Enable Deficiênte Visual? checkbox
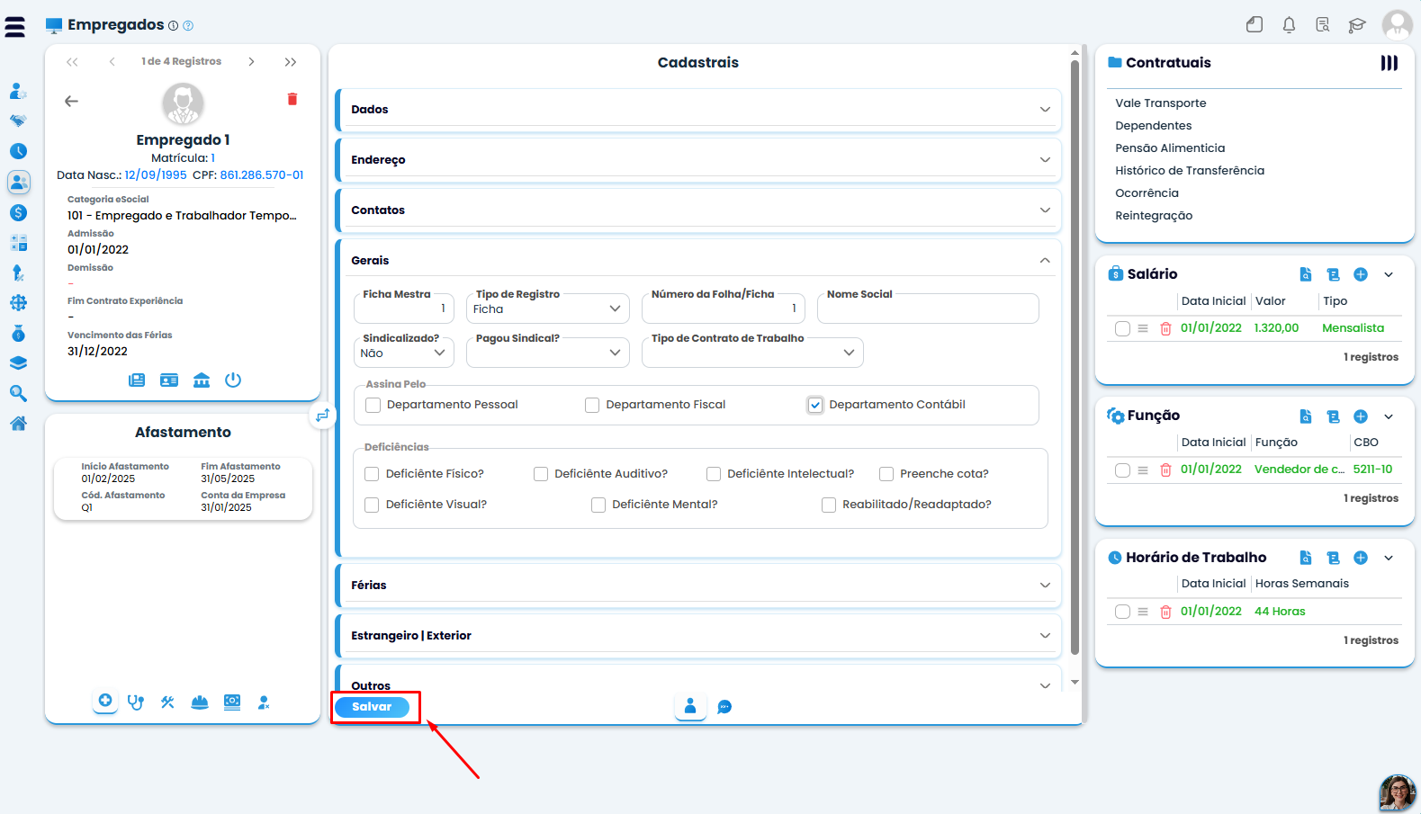Viewport: 1421px width, 814px height. tap(372, 505)
